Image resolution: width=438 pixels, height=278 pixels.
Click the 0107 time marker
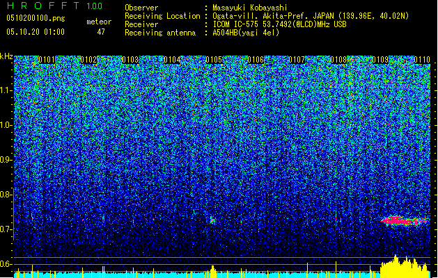click(297, 60)
